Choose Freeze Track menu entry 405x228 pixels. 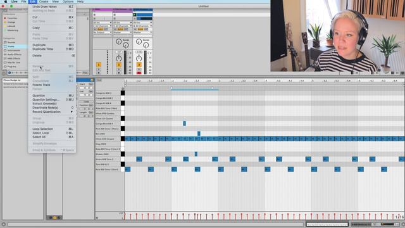pos(52,85)
